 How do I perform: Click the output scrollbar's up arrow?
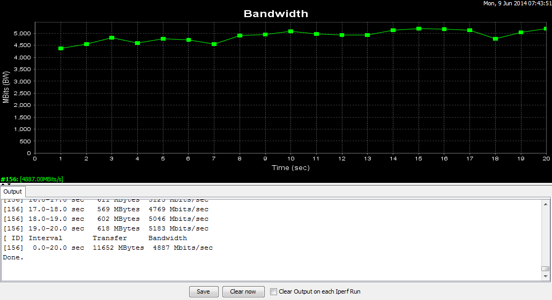click(x=545, y=204)
